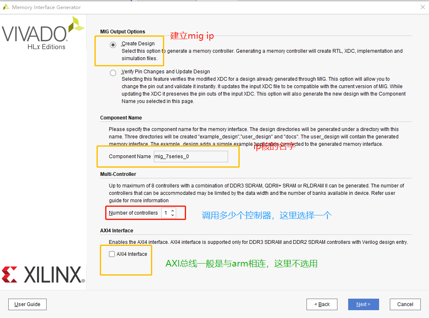Increase Number of controllers with up arrow
This screenshot has height=318, width=429.
click(172, 211)
